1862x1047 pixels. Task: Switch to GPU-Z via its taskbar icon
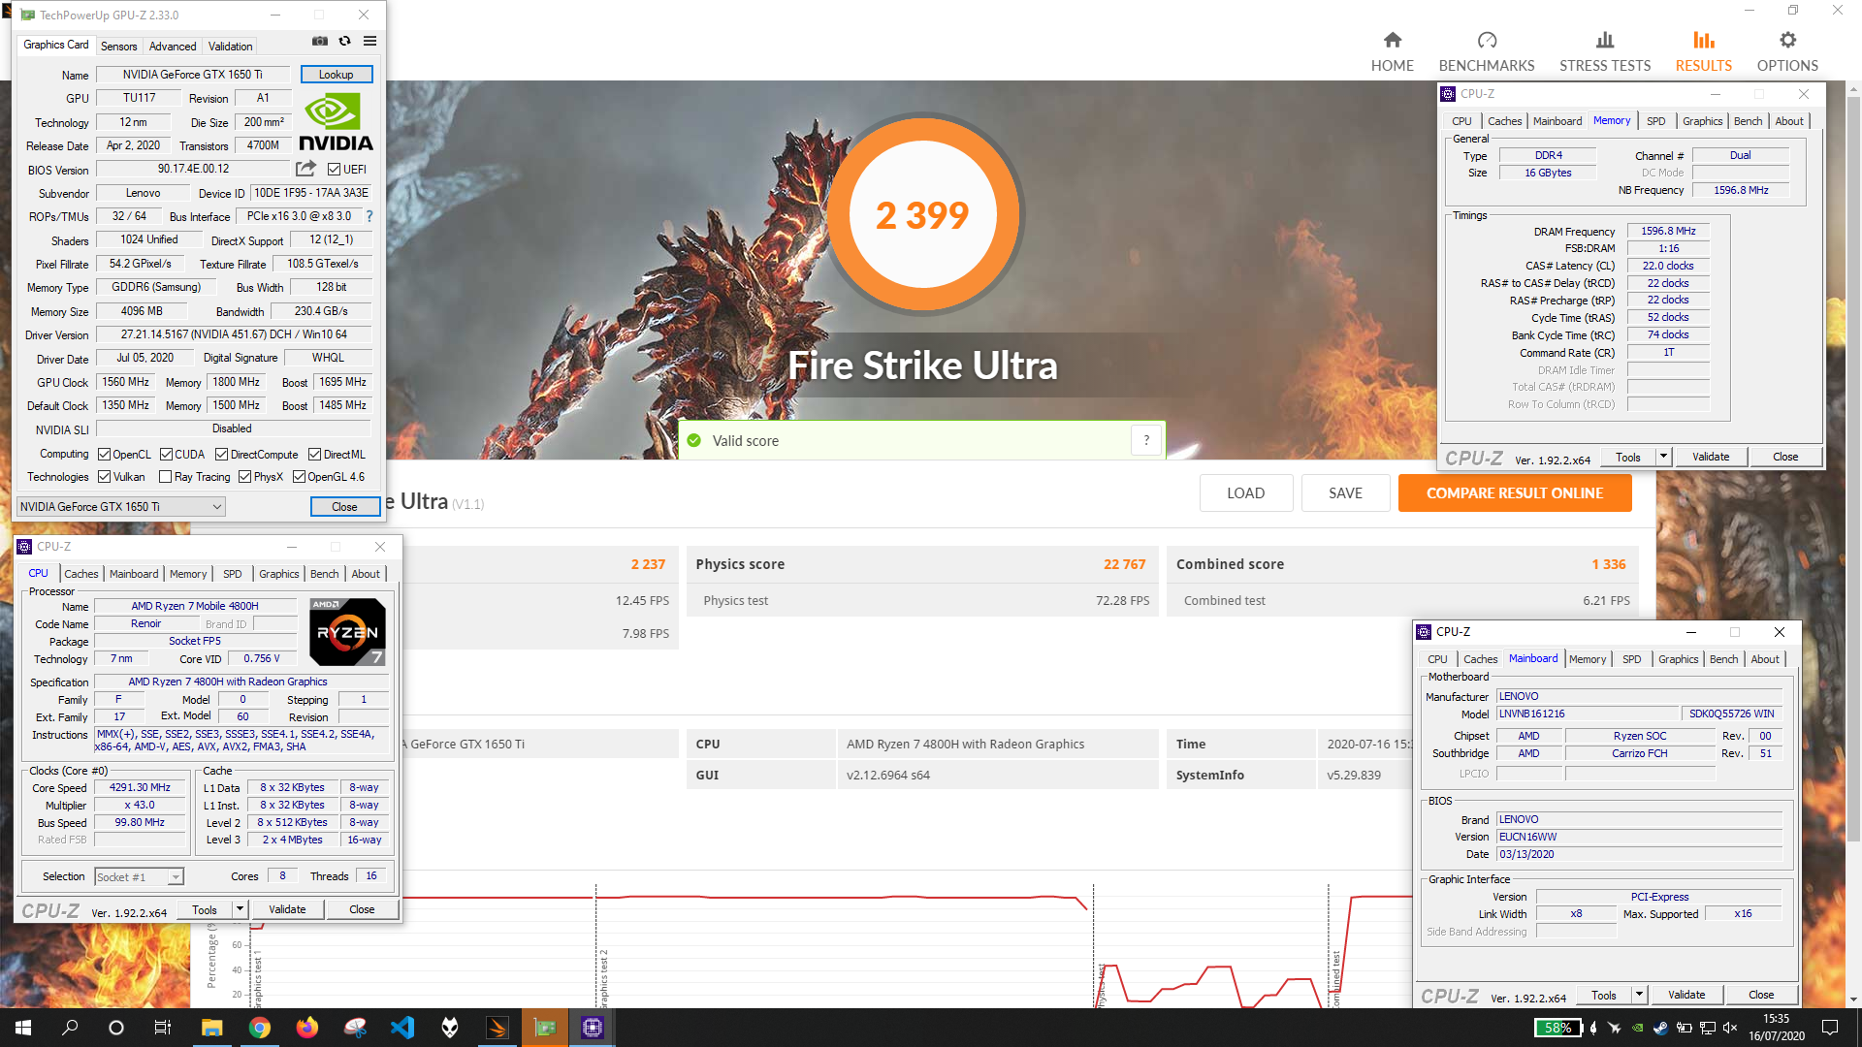pos(545,1028)
